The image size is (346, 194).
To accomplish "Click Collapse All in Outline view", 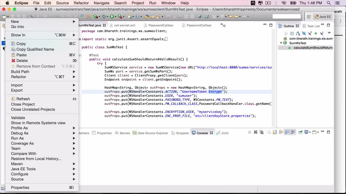I will (292, 33).
